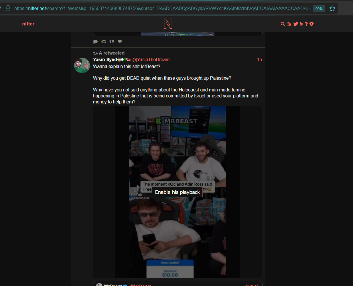Image resolution: width=353 pixels, height=286 pixels.
Task: Click the 'Why did you get DEAD quiet' line
Action: coord(162,78)
